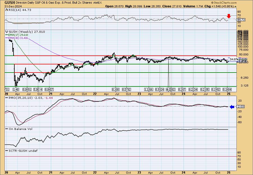This screenshot has height=175, width=253.
Task: Click the EMA(43) 31.416 legend text
Action: click(18, 38)
